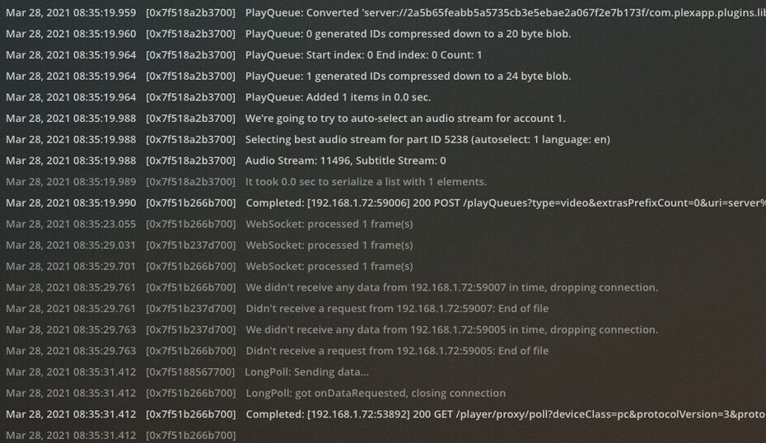This screenshot has width=766, height=443.
Task: Select the "auto-select an audio stream" log line
Action: (405, 119)
